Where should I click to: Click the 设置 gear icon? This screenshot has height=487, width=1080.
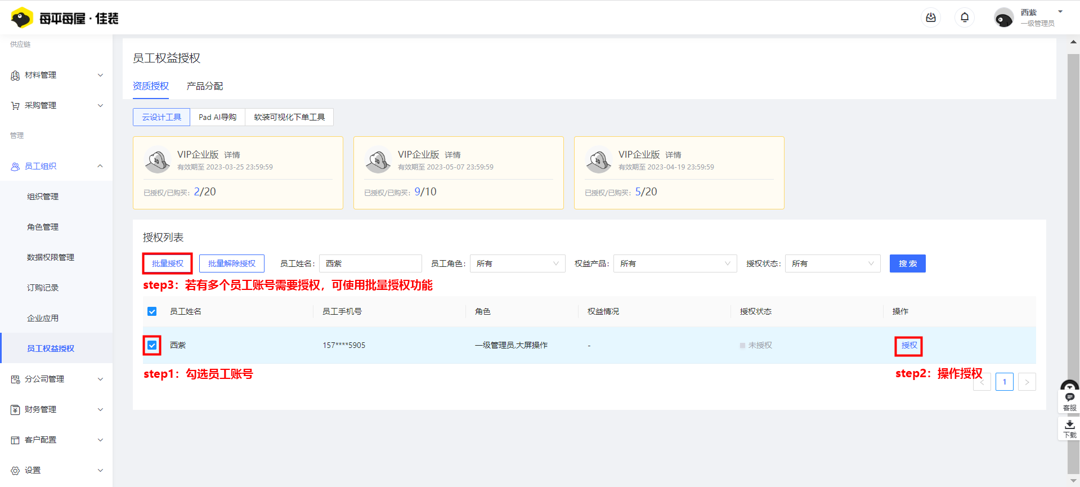click(x=15, y=471)
